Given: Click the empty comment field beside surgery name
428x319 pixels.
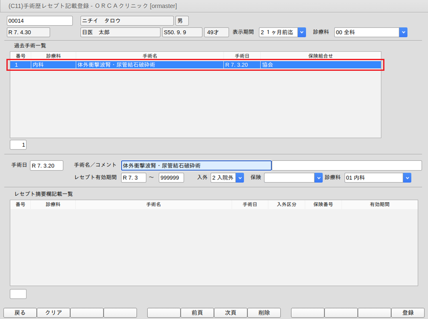Looking at the screenshot, I should point(346,165).
